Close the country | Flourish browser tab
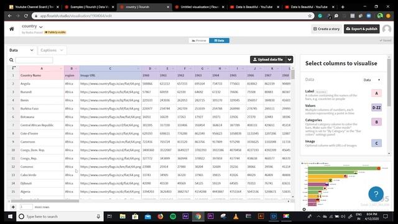 [168, 7]
